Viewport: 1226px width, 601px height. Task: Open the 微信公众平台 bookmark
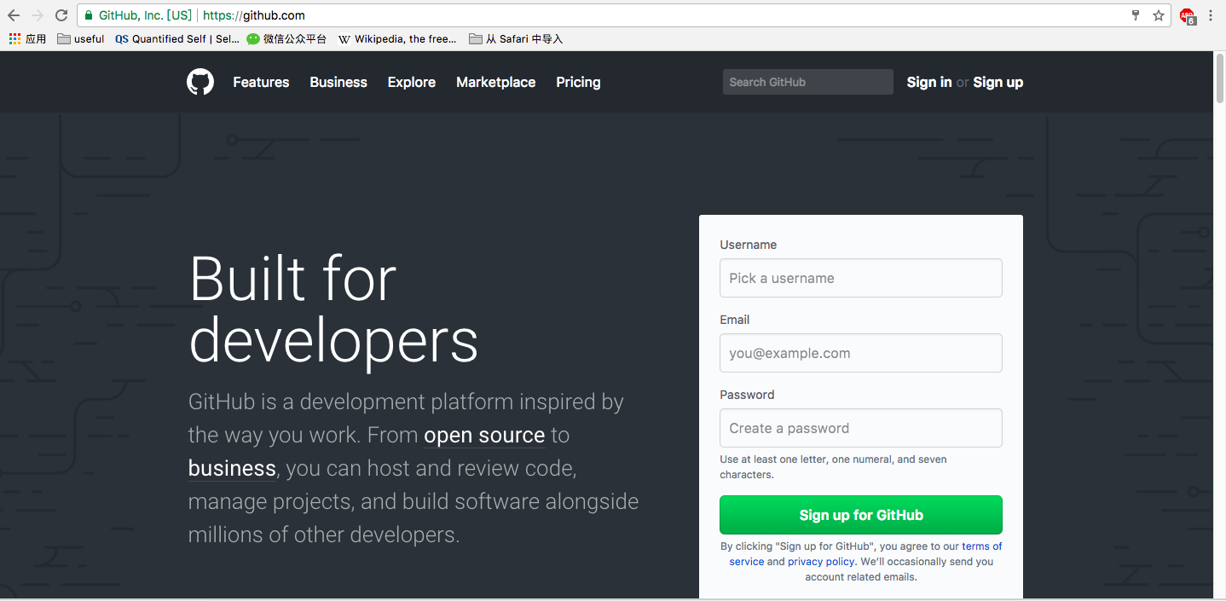pyautogui.click(x=286, y=38)
